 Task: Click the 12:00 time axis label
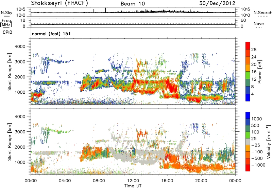tap(133, 181)
